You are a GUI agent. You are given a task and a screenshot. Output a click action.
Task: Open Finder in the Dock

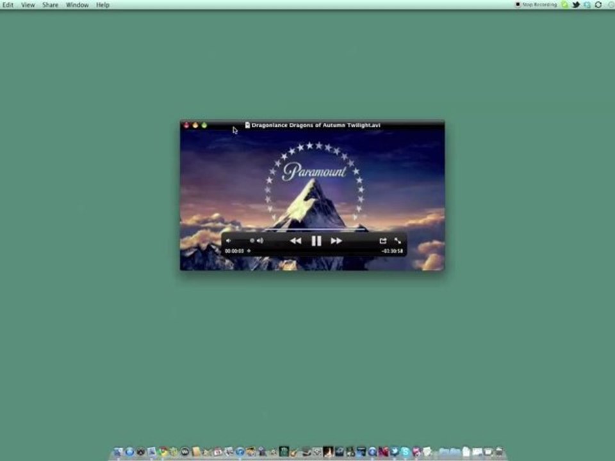click(x=118, y=451)
